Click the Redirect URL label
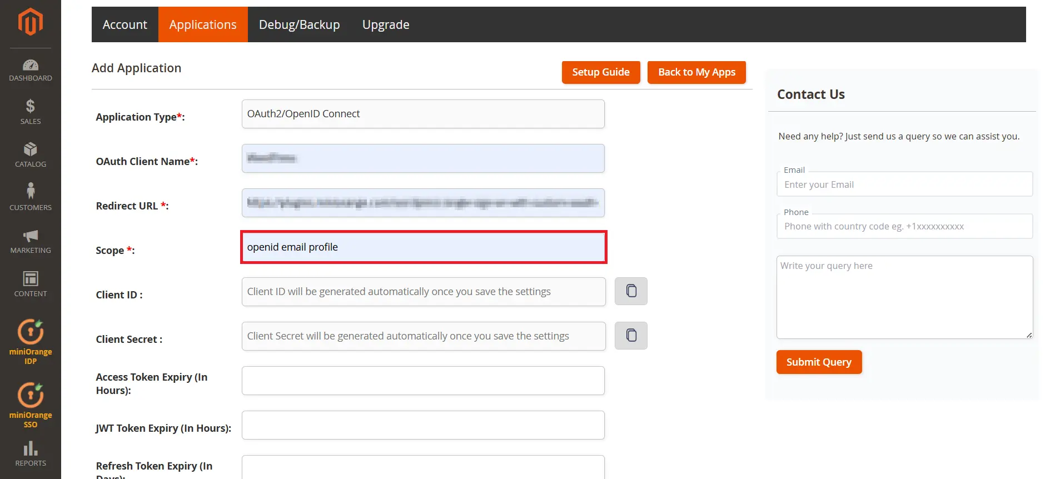The image size is (1050, 479). point(132,206)
